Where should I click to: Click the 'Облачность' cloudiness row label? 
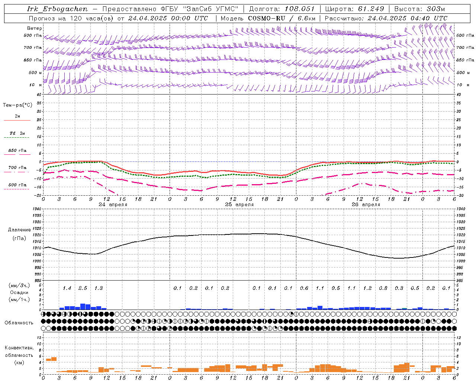pyautogui.click(x=19, y=323)
